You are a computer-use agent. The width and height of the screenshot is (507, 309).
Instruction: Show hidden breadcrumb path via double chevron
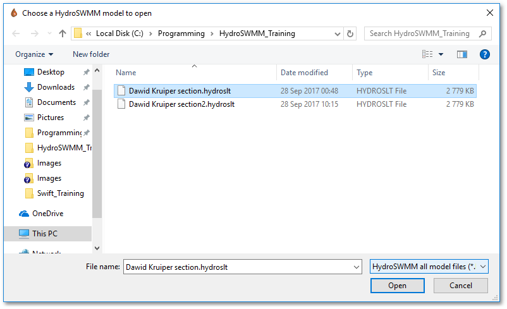(89, 33)
